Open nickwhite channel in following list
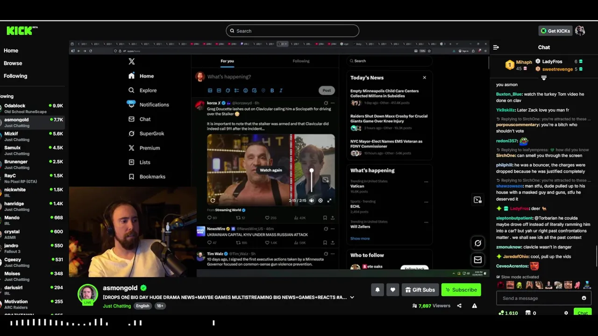 coord(32,192)
